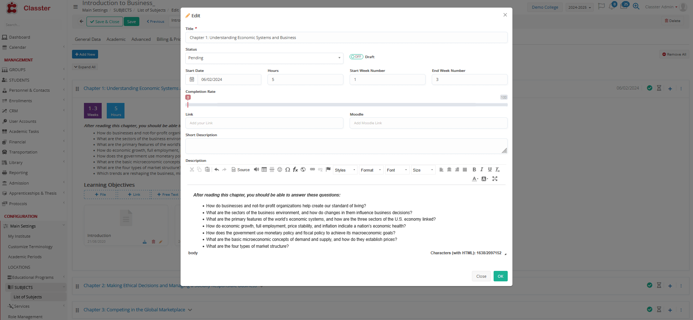Open the Format dropdown menu
This screenshot has width=693, height=320.
click(x=371, y=170)
